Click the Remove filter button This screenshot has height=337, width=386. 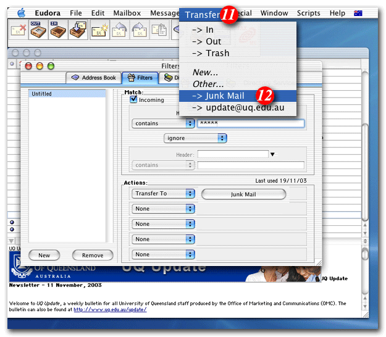(x=93, y=255)
